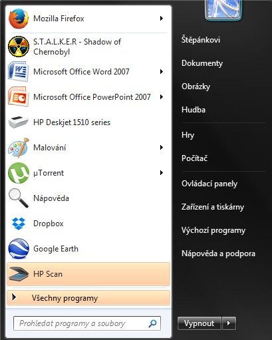The image size is (272, 340).
Task: Open the Mozilla Firefox icon
Action: [x=19, y=19]
